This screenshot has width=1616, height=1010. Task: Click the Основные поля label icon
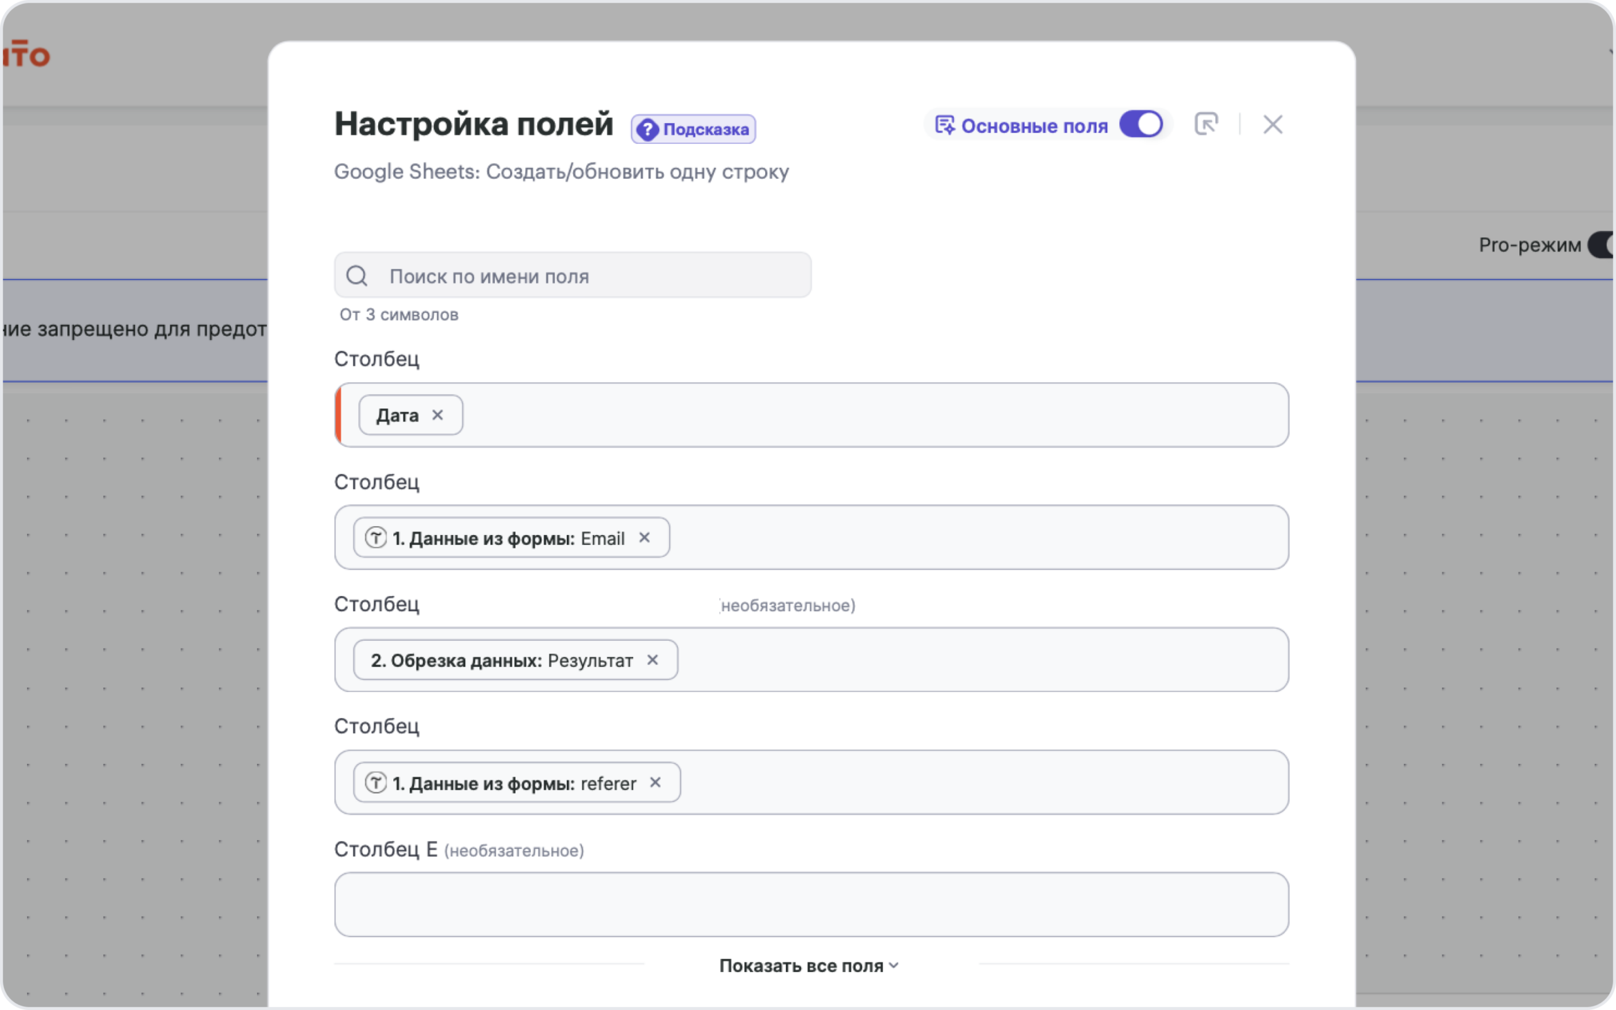pyautogui.click(x=944, y=125)
